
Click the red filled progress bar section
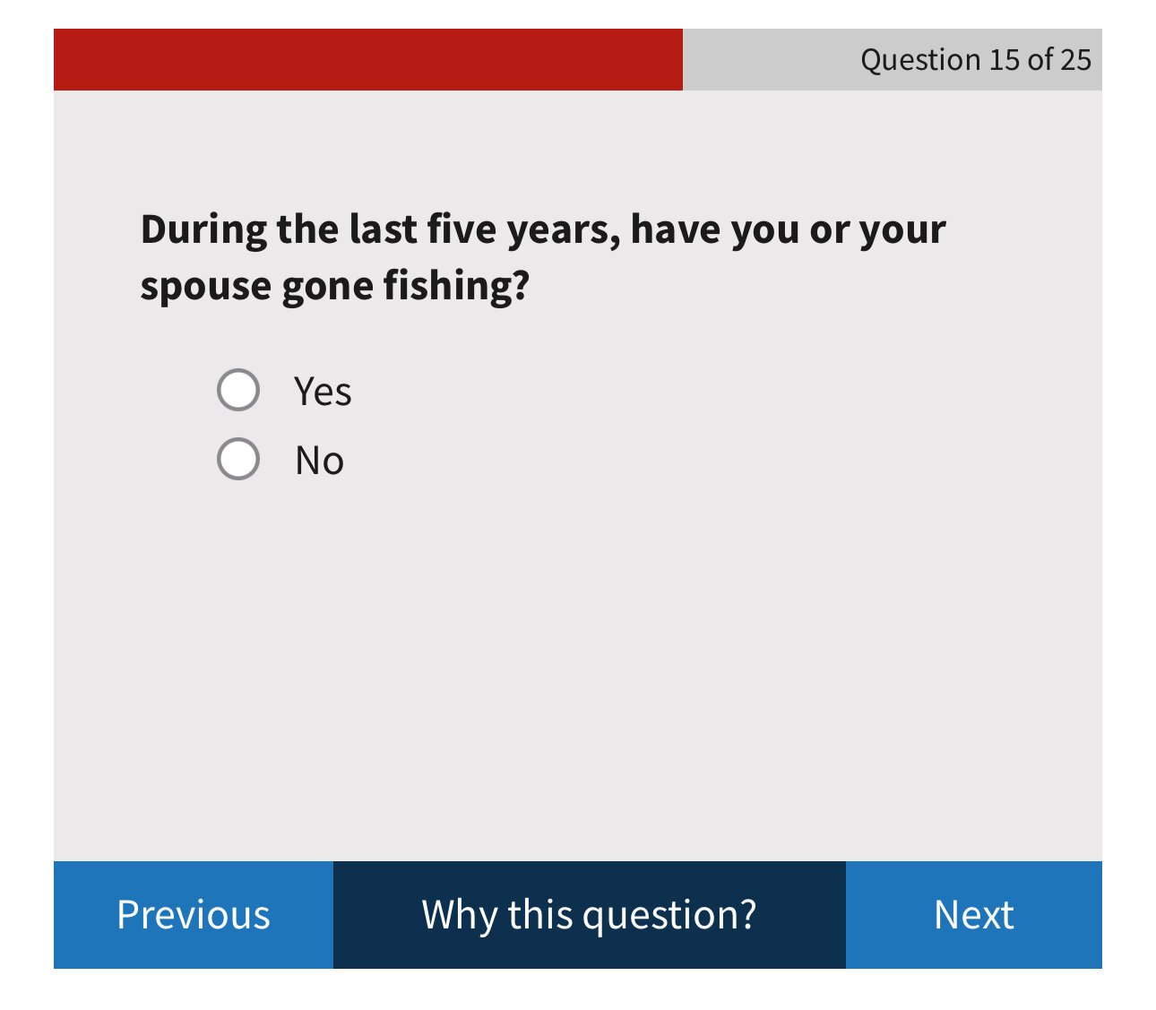point(367,59)
